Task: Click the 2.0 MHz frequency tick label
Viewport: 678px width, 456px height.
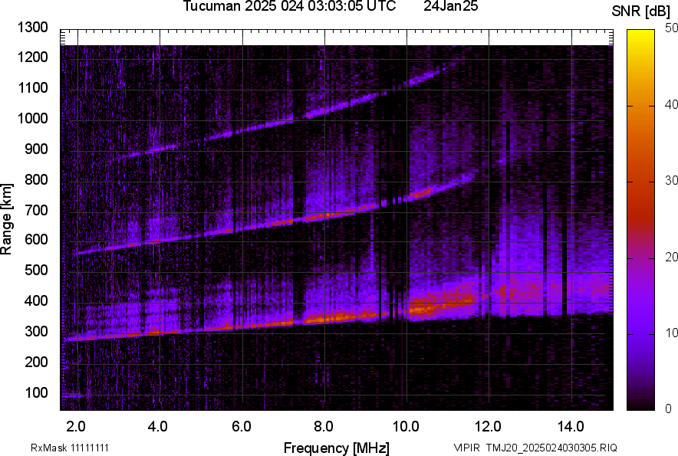Action: tap(76, 425)
